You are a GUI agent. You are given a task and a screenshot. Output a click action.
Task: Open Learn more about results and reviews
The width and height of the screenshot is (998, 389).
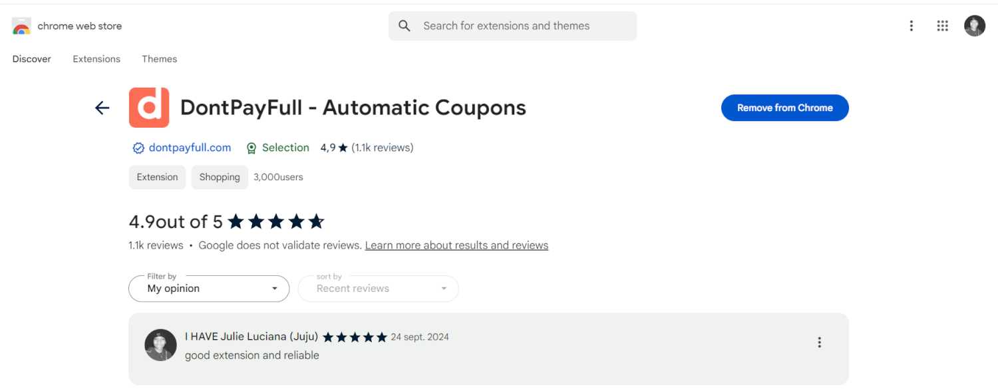point(456,245)
